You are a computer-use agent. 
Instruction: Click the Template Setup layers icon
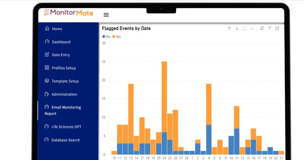click(x=47, y=81)
